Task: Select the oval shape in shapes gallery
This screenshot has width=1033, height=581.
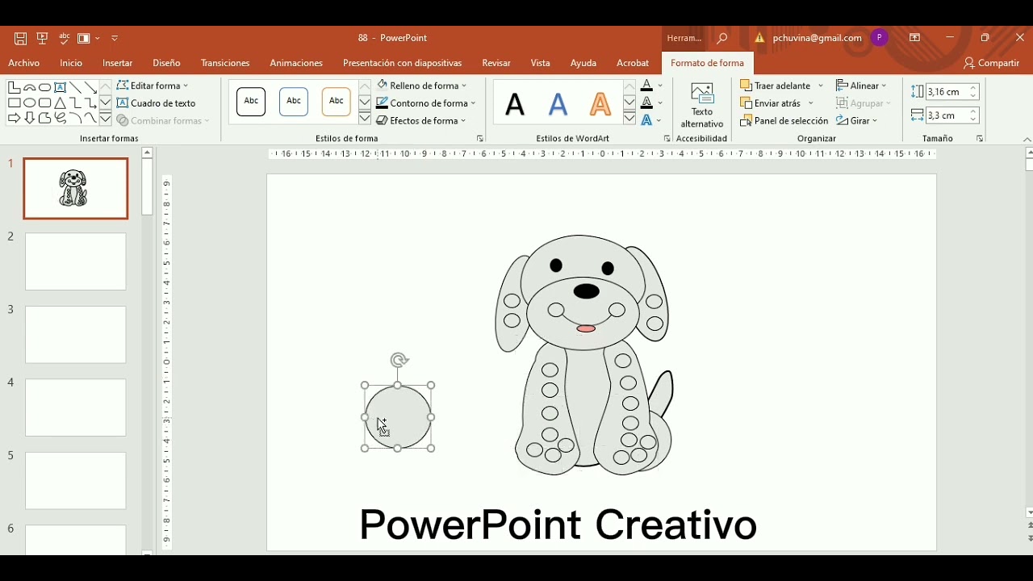Action: [x=30, y=102]
